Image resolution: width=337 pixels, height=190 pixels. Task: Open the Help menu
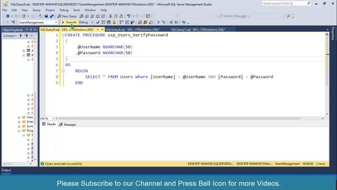tap(104, 10)
